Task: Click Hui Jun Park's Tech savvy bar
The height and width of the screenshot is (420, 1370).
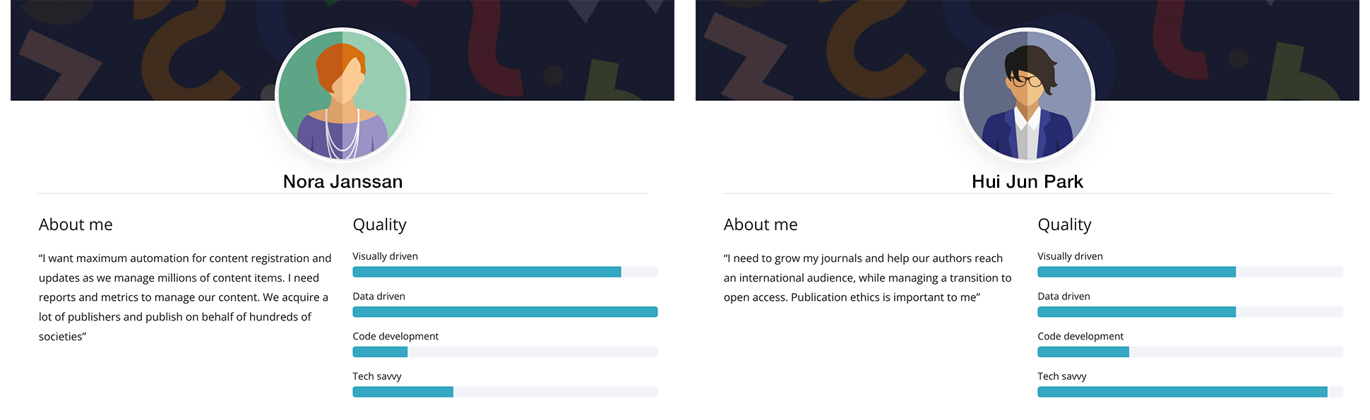Action: 1190,392
